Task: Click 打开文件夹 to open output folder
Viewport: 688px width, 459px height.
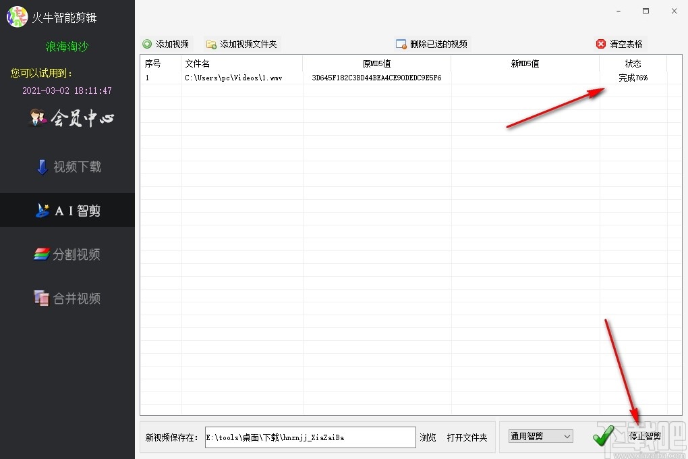Action: click(468, 437)
